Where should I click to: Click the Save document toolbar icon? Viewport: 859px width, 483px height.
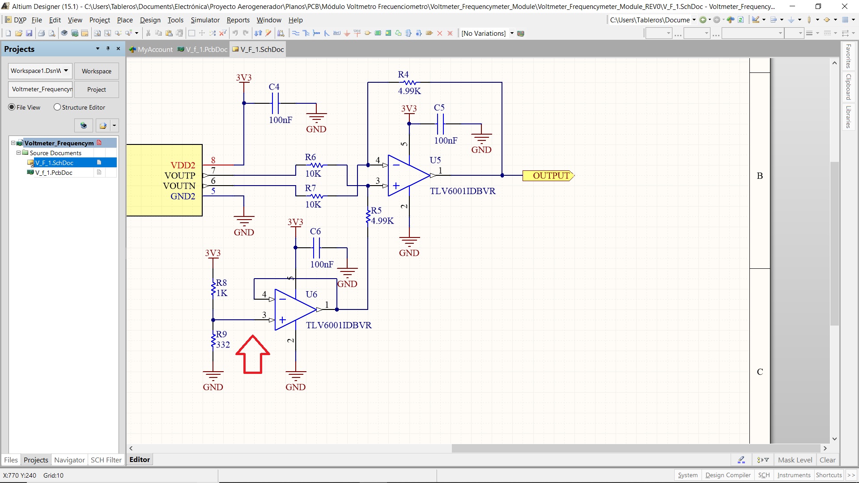click(29, 33)
